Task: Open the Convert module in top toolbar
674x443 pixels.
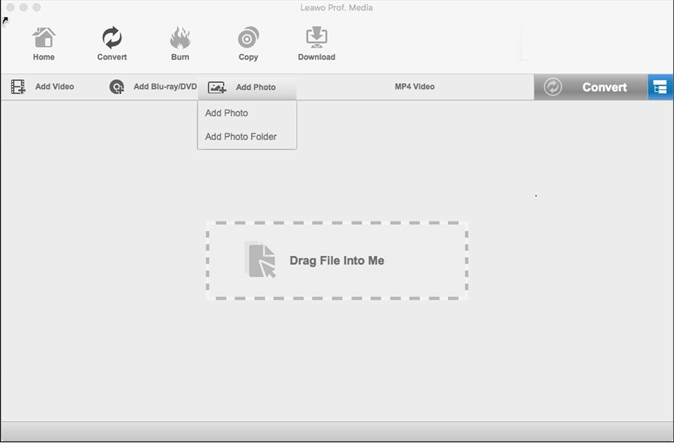Action: [111, 39]
